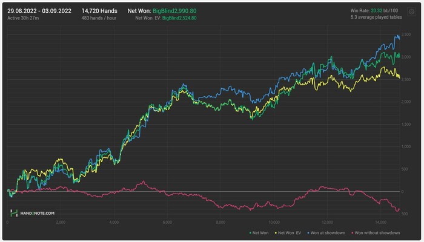Click the blue showdown legend dot
This screenshot has width=424, height=242.
click(x=308, y=233)
